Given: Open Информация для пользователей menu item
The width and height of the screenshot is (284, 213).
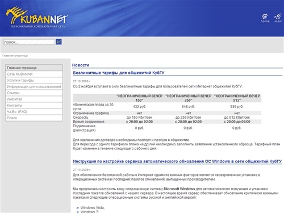Looking at the screenshot, I should [34, 86].
